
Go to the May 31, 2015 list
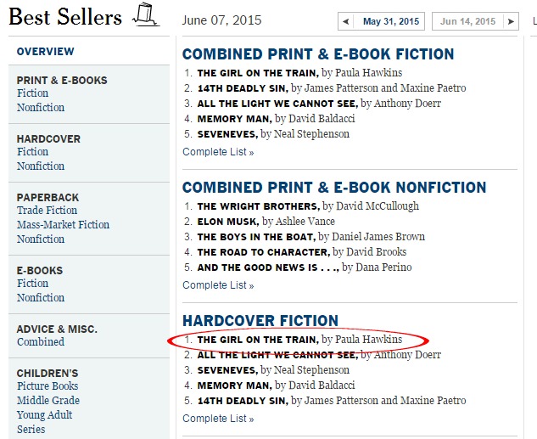(391, 21)
